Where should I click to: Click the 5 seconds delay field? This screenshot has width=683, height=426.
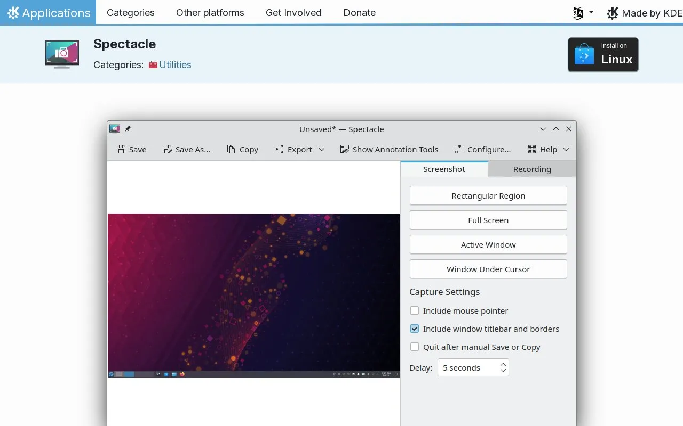473,367
